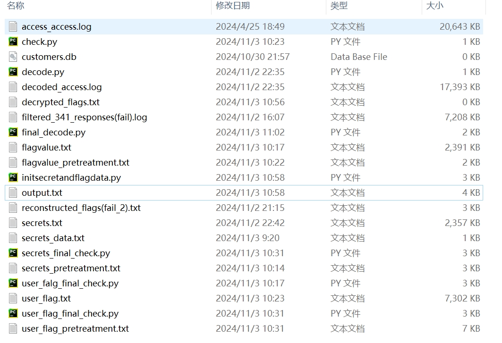Select the file name filtered_341_responses(fail).log
This screenshot has width=502, height=343.
(84, 117)
